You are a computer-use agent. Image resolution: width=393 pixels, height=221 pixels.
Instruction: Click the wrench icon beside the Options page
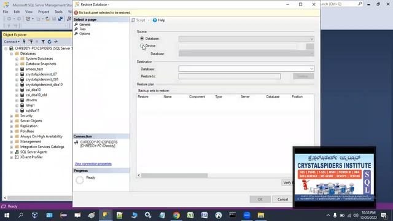(76, 33)
